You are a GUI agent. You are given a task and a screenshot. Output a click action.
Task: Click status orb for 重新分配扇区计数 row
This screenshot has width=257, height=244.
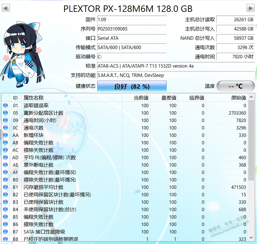click(x=5, y=113)
